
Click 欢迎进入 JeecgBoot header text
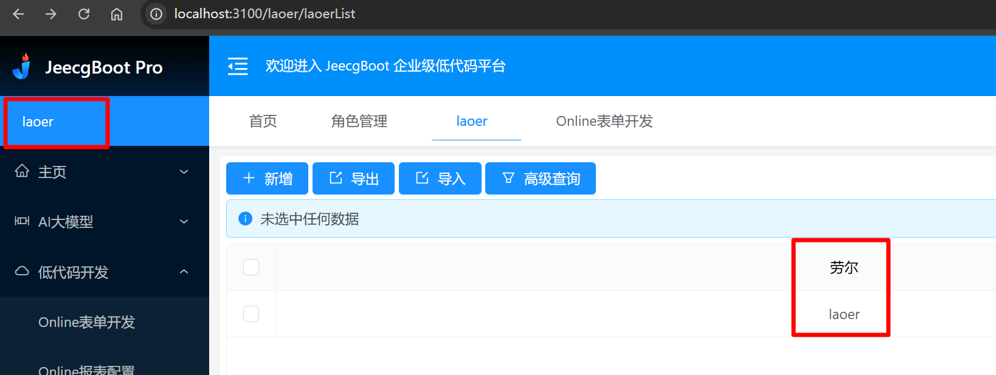386,66
